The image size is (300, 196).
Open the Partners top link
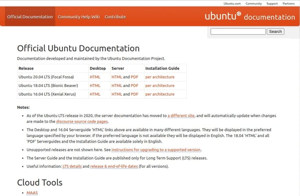[288, 4]
